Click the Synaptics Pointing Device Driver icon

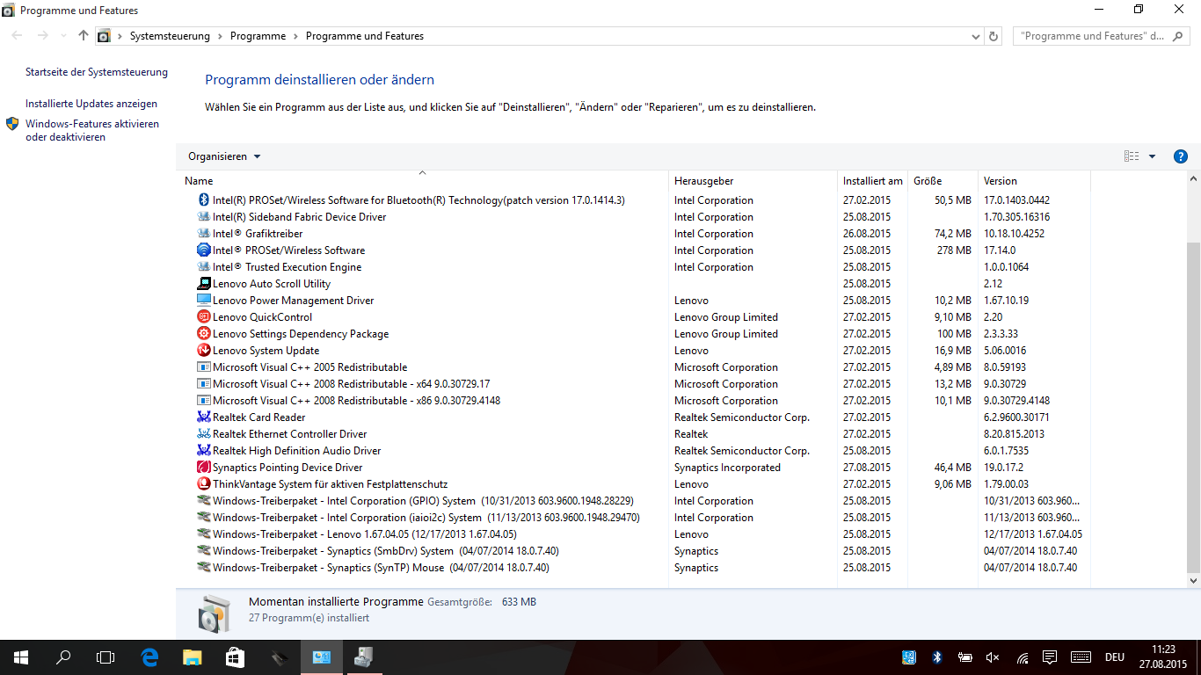204,468
